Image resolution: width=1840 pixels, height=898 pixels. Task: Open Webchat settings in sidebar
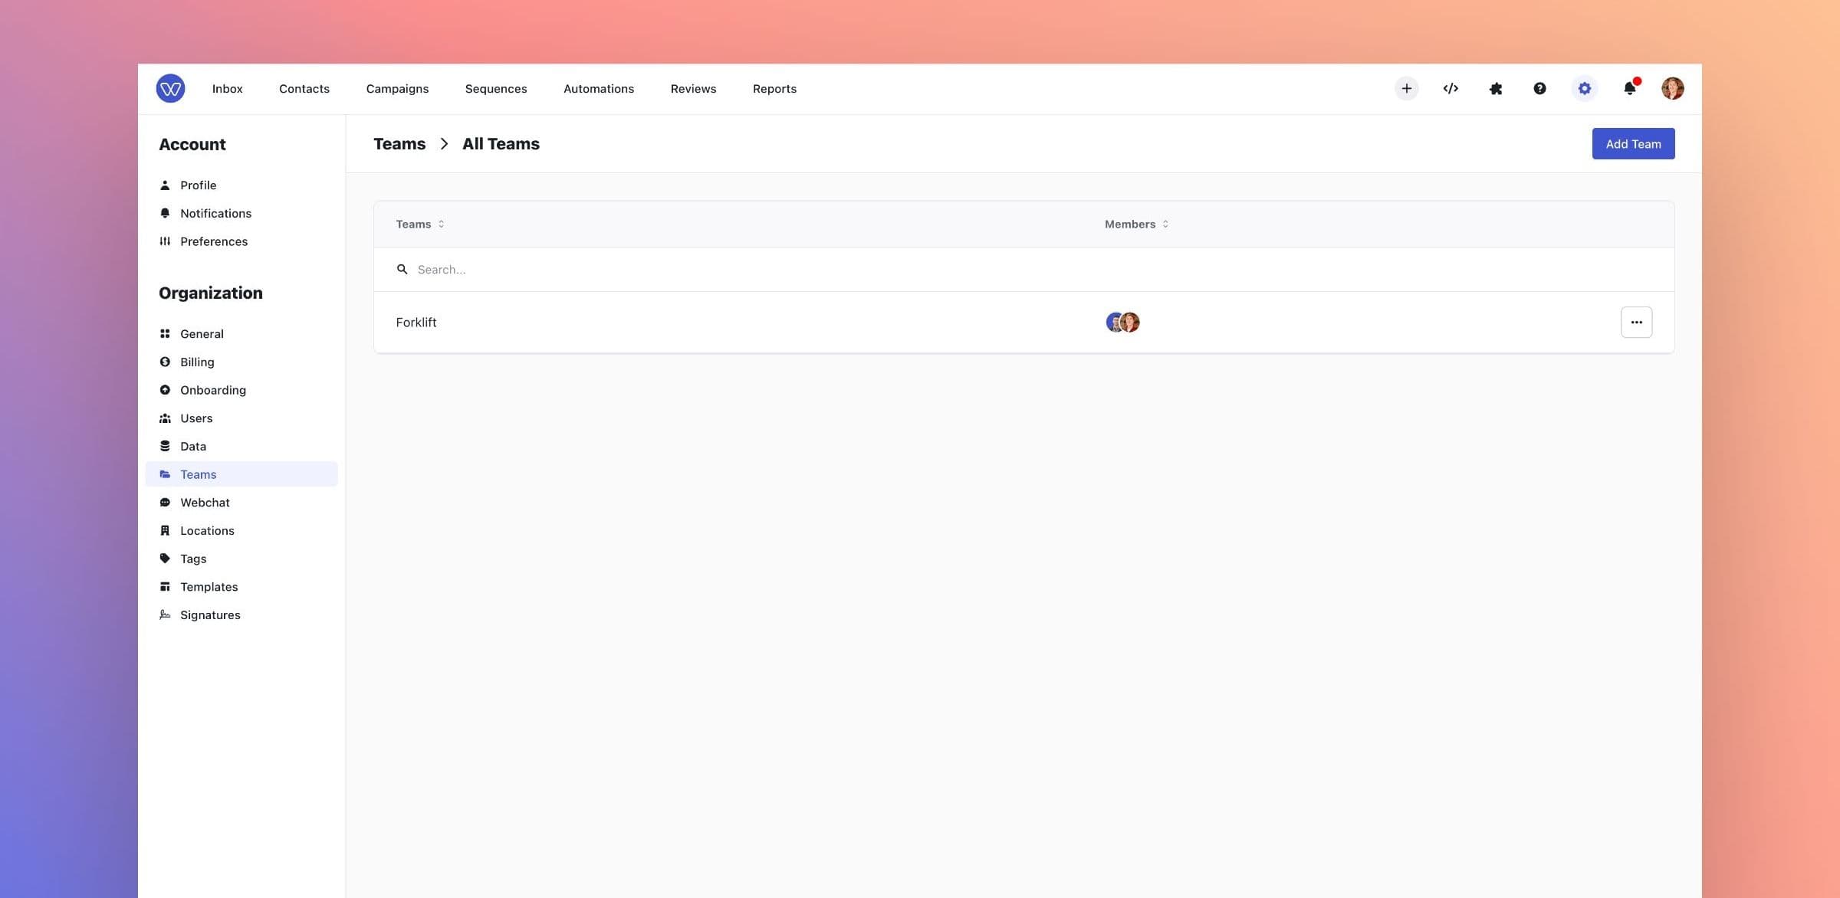click(x=205, y=503)
